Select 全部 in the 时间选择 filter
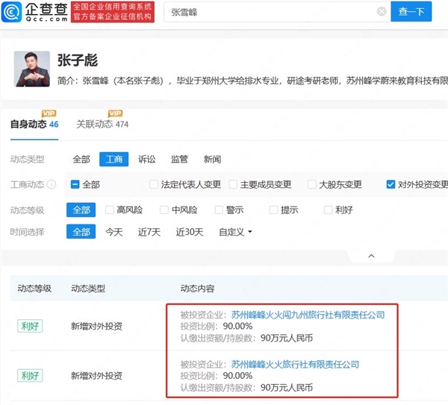The width and height of the screenshot is (448, 405). [81, 232]
